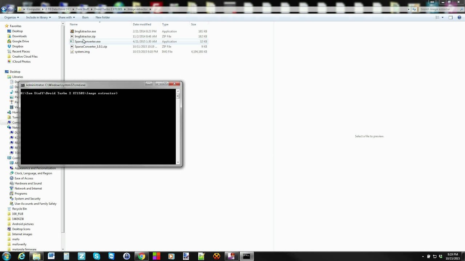The image size is (465, 261).
Task: Open Recycle Bin in navigation pane
Action: (x=20, y=209)
